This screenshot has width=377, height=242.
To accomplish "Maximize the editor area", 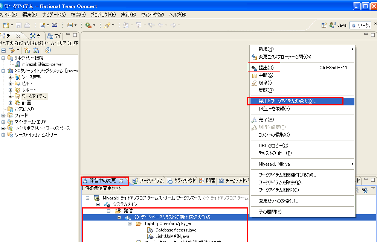I will 373,35.
